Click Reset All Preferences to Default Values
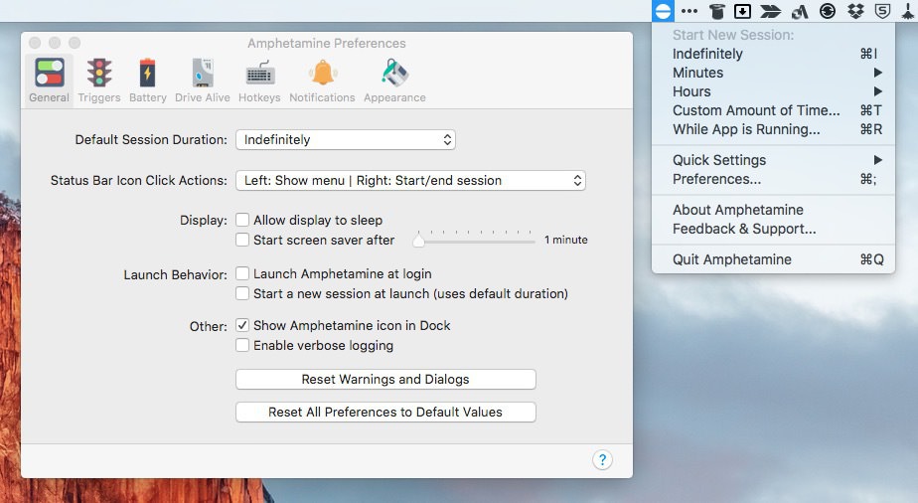The image size is (918, 503). [385, 412]
